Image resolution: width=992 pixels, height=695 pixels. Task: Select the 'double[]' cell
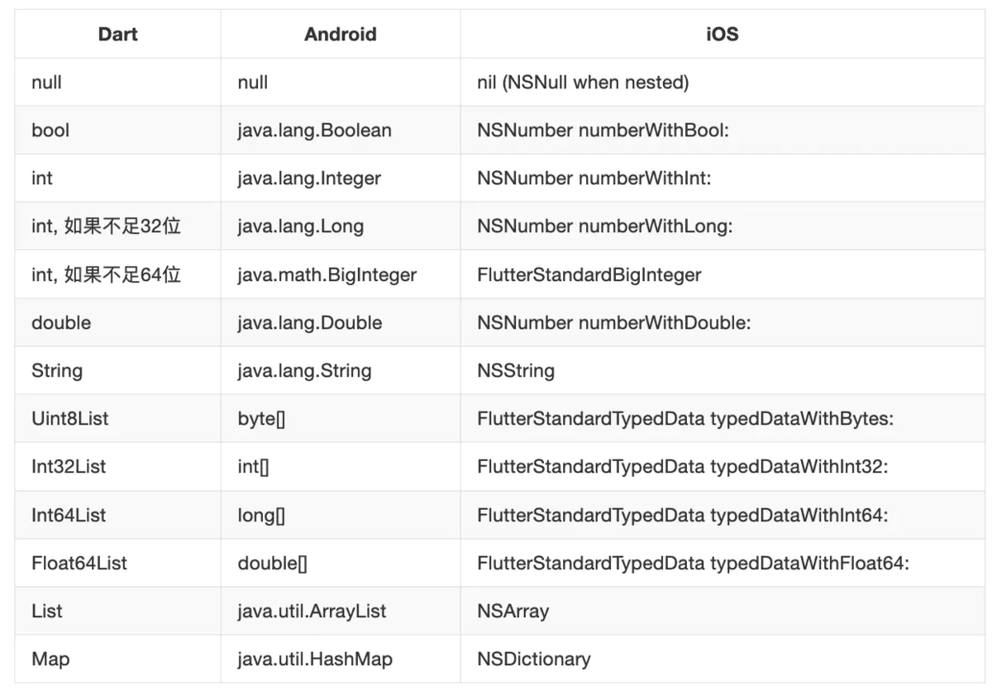[341, 563]
